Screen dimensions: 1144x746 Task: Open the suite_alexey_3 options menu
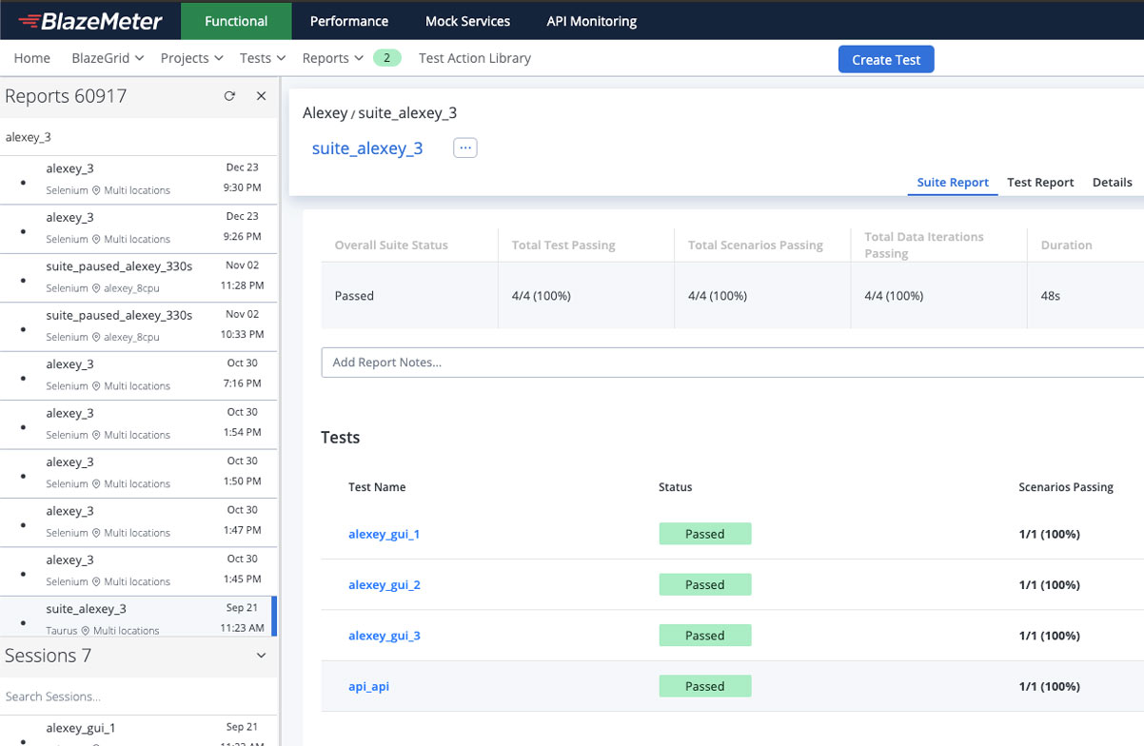pos(464,147)
